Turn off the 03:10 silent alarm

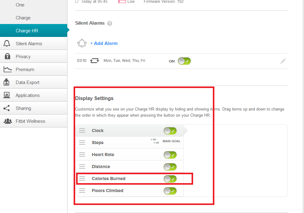184,61
